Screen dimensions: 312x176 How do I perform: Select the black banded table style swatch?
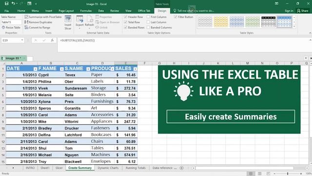coord(269,22)
